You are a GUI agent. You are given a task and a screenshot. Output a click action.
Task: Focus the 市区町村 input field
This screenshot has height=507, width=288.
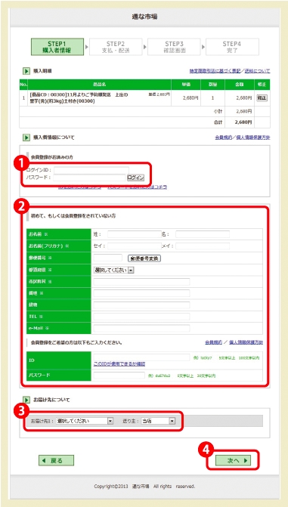(x=142, y=282)
